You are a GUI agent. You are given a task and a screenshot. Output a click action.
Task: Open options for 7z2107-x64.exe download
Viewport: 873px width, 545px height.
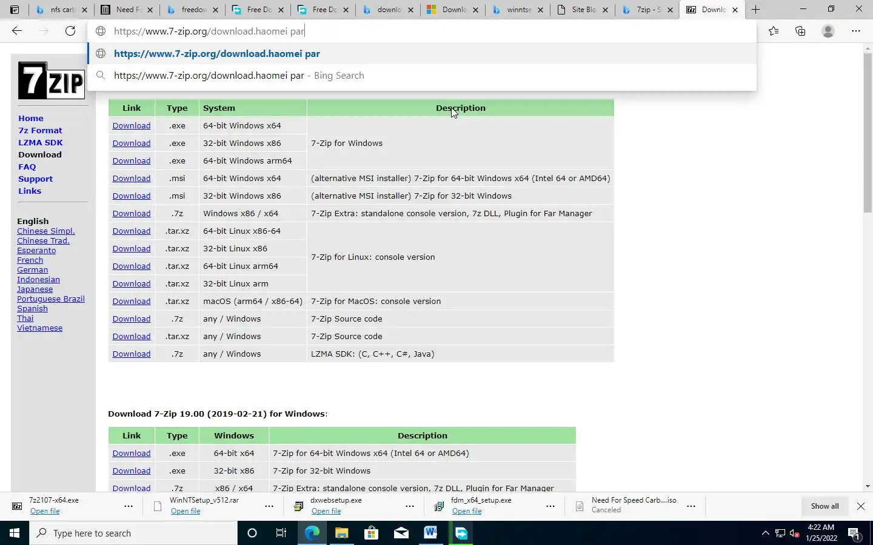(x=129, y=506)
